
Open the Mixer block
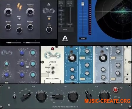(x=66, y=29)
